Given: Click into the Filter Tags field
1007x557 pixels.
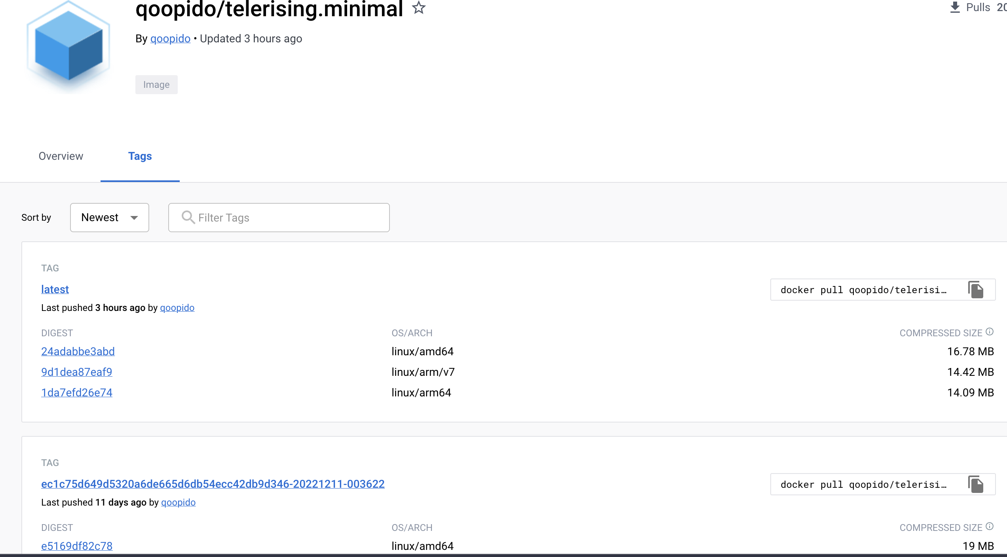Looking at the screenshot, I should 279,218.
